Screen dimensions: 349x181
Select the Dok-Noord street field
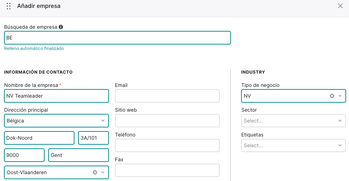pyautogui.click(x=39, y=138)
